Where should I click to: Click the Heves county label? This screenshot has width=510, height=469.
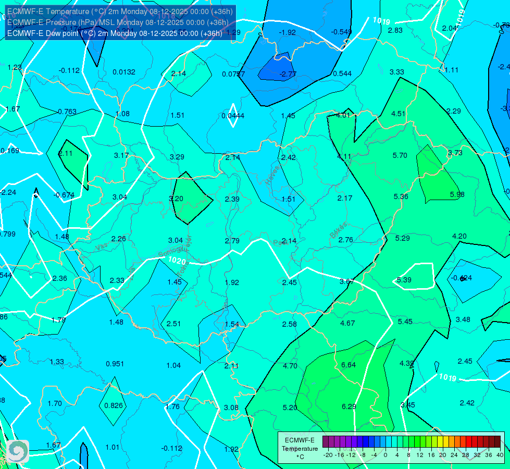(273, 175)
